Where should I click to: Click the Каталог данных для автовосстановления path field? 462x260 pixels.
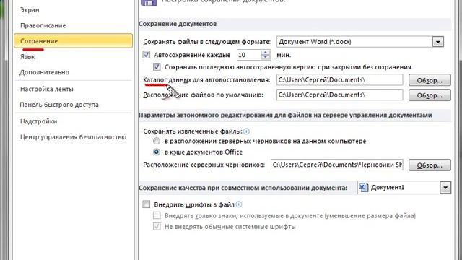[339, 80]
